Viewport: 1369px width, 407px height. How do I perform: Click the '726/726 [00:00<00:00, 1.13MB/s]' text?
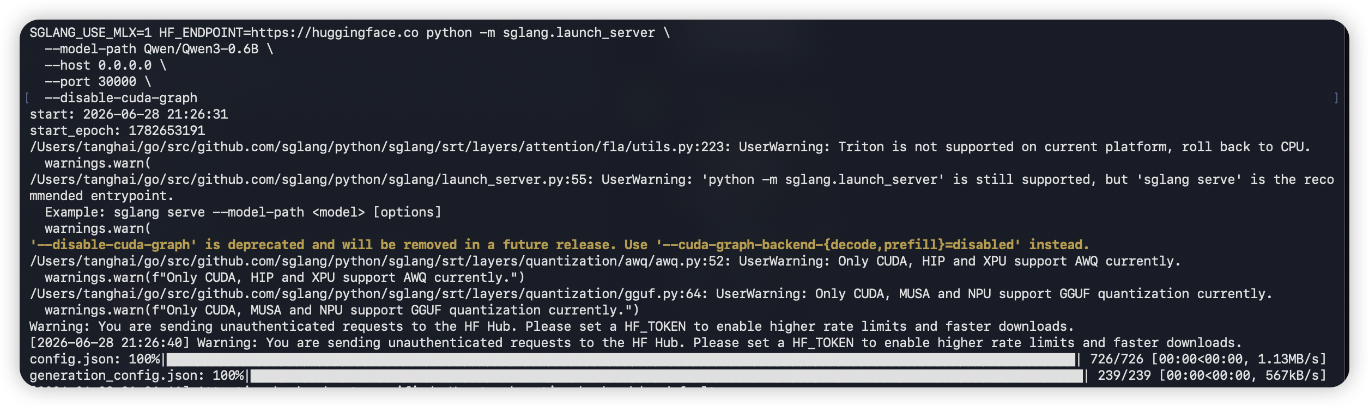tap(1208, 359)
